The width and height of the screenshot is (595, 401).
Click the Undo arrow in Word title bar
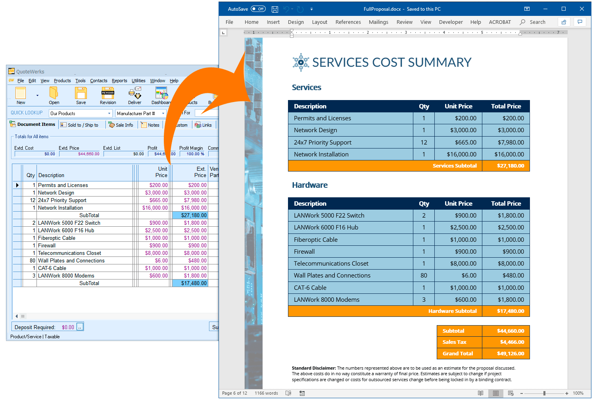(286, 9)
